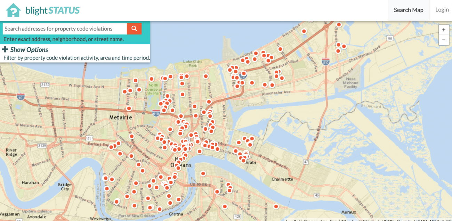
Task: Click the Nasa Michoud Facility label
Action: (350, 83)
